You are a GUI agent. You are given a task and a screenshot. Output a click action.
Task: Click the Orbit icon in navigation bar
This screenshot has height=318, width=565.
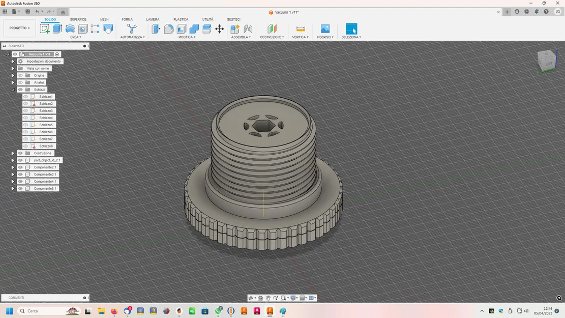251,298
